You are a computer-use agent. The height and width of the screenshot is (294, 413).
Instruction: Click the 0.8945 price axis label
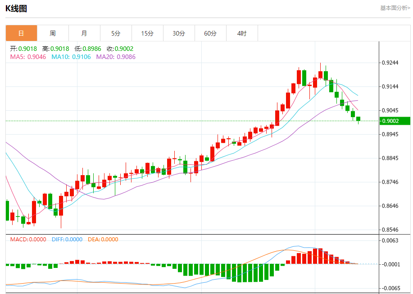point(390,134)
